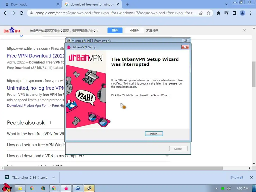Viewport: 256px width, 192px height.
Task: Open Unlimited no-log free VPN Proton result
Action: (36, 88)
